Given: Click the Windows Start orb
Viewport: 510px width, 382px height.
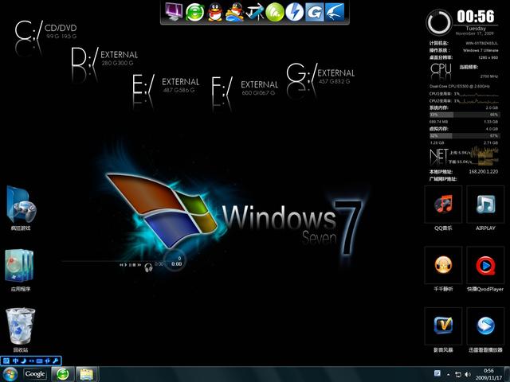Looking at the screenshot, I should pyautogui.click(x=10, y=374).
